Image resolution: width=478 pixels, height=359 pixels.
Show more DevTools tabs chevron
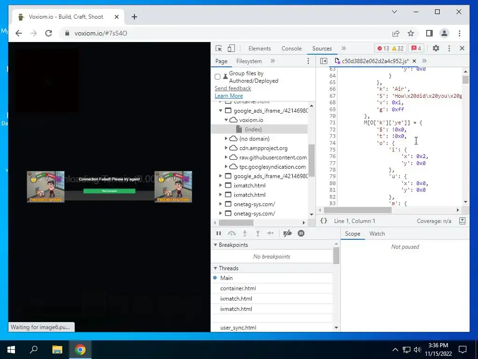click(x=344, y=48)
